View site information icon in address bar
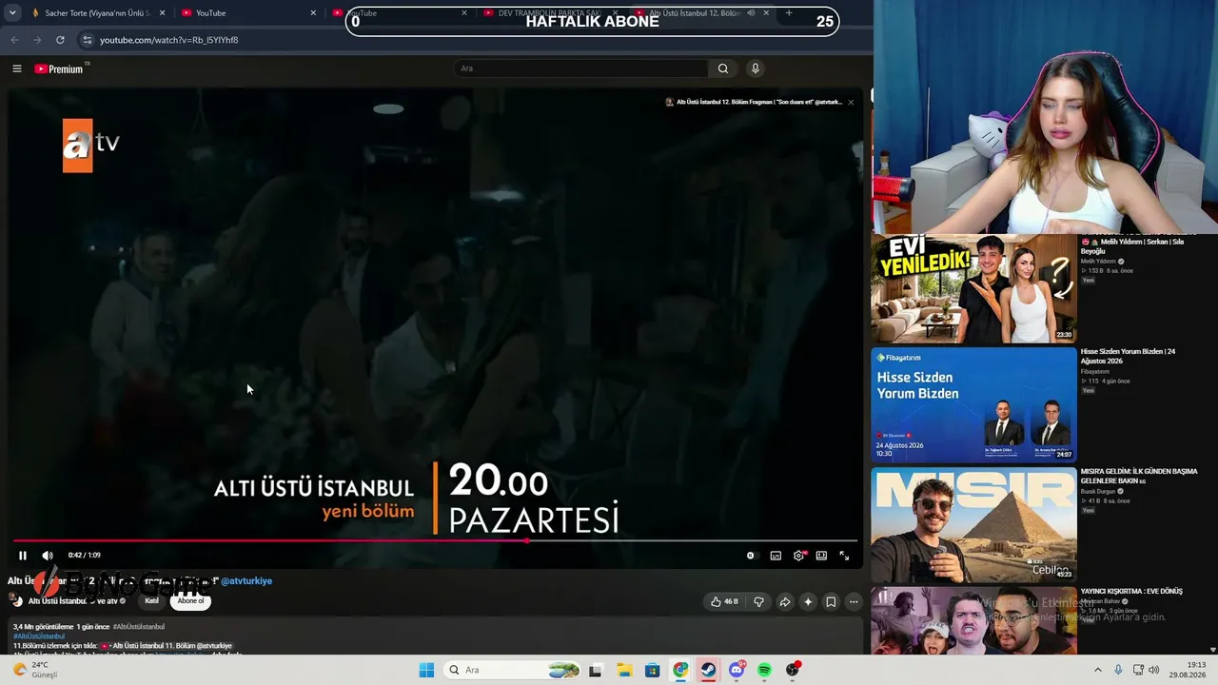The image size is (1218, 685). pyautogui.click(x=87, y=40)
